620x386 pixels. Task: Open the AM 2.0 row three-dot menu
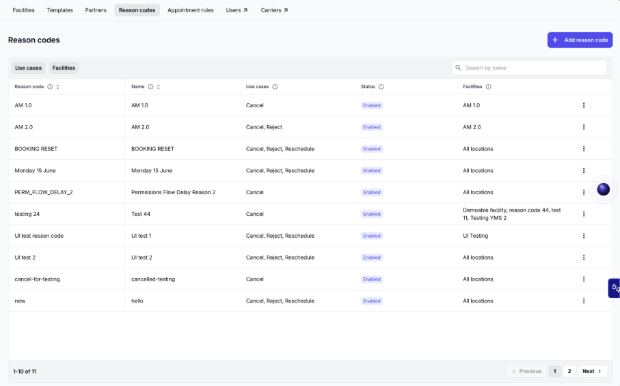point(584,127)
